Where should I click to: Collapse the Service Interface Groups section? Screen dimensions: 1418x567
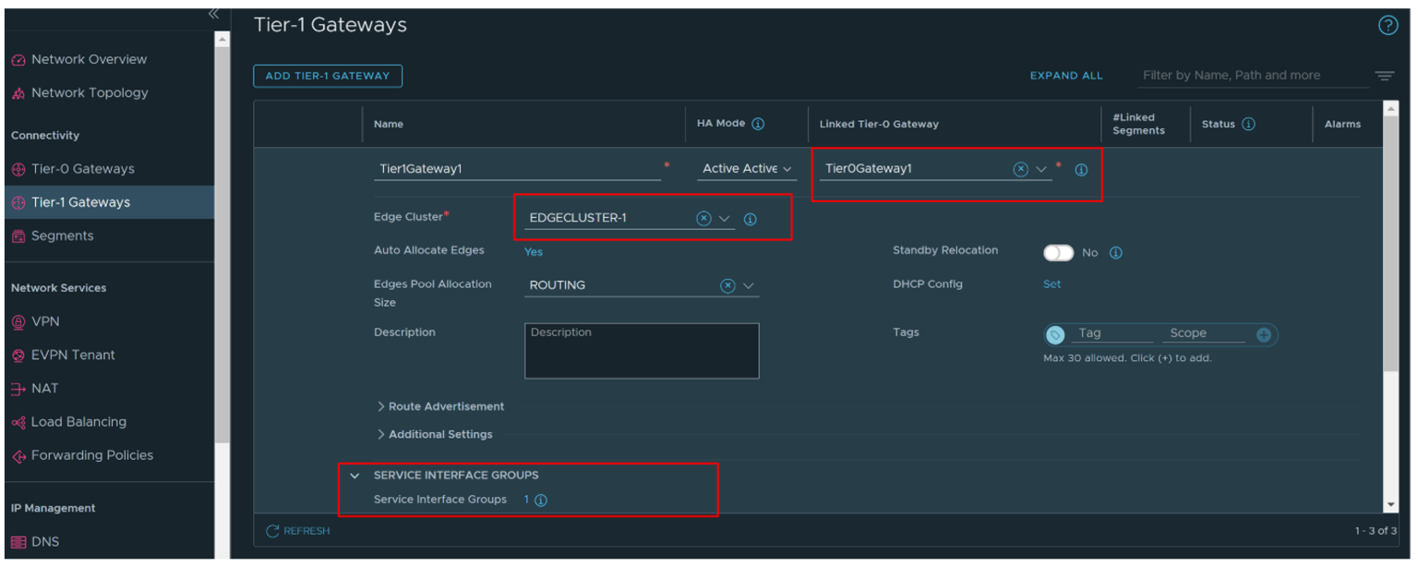(x=355, y=476)
